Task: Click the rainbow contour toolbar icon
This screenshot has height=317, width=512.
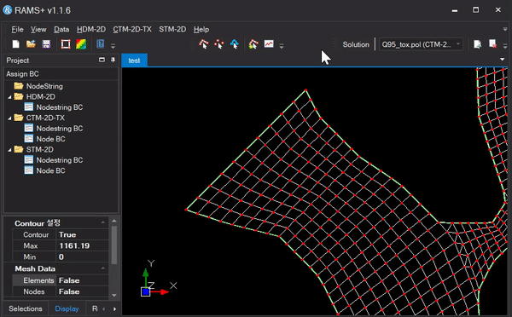Action: click(x=81, y=44)
